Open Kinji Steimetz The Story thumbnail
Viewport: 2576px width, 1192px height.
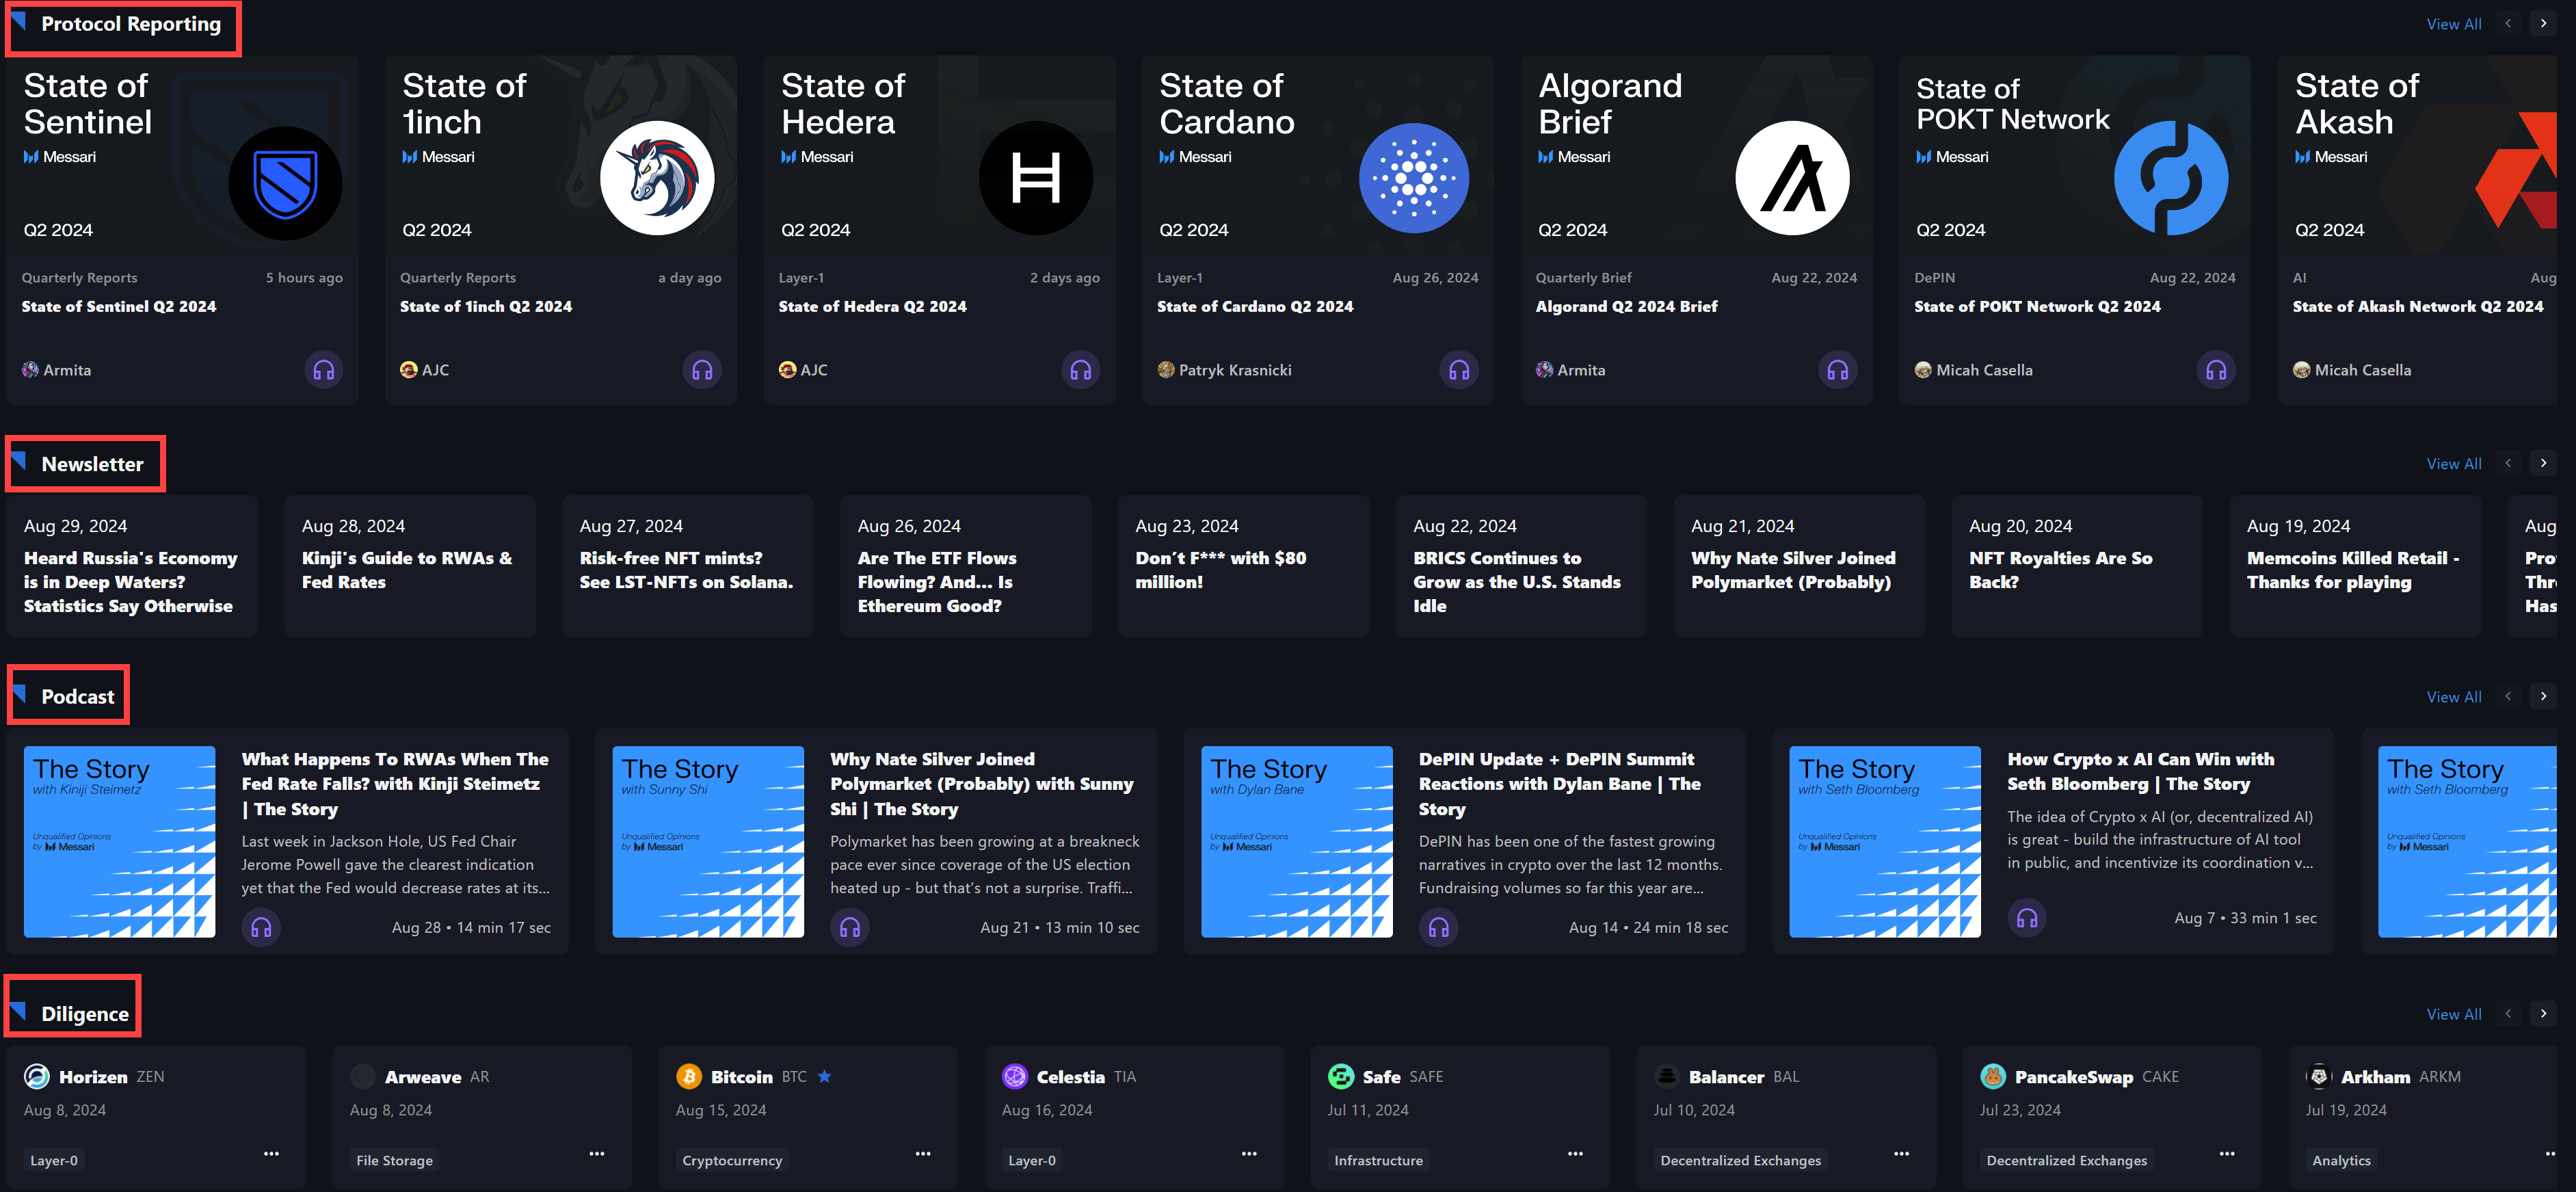pos(119,841)
